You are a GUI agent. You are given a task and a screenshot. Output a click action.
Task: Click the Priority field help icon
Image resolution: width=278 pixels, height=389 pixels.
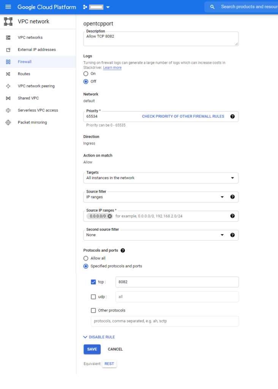tap(232, 116)
